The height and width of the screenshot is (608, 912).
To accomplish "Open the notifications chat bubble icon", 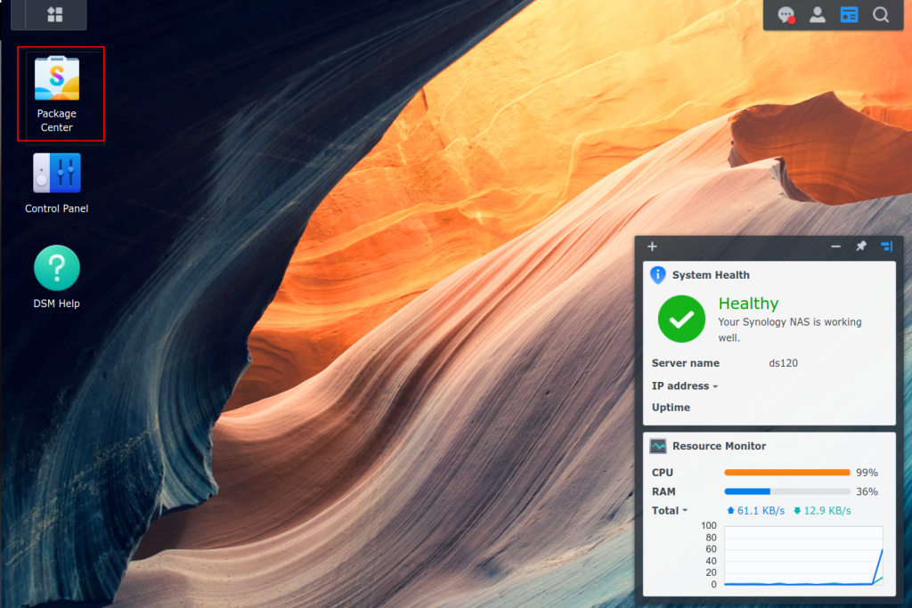I will pyautogui.click(x=786, y=15).
